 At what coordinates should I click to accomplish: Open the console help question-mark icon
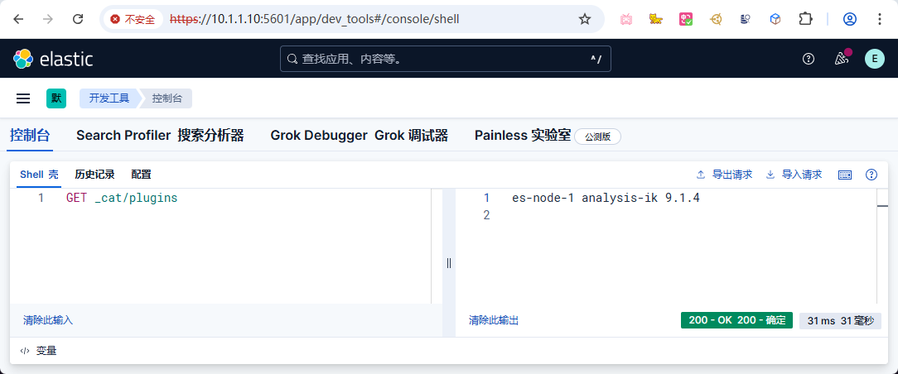click(871, 175)
